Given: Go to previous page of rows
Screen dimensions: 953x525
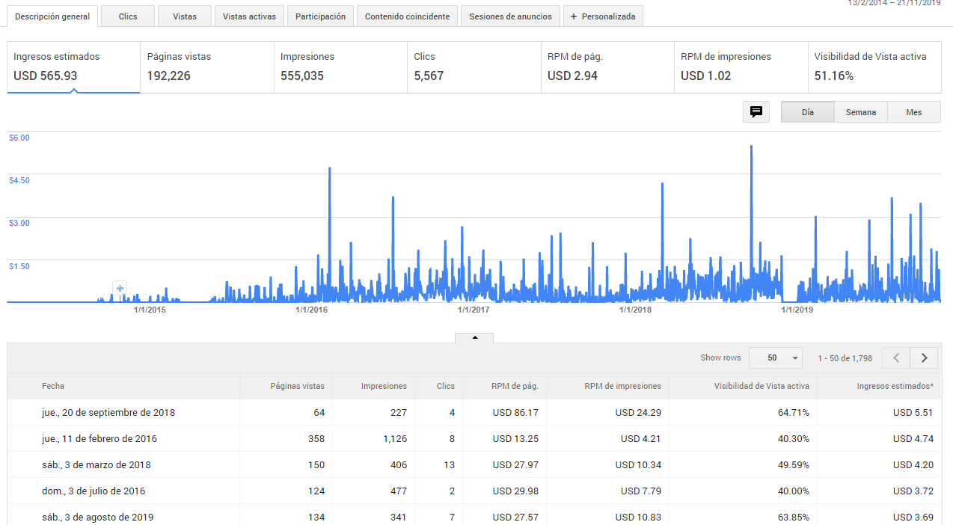Looking at the screenshot, I should [x=896, y=358].
